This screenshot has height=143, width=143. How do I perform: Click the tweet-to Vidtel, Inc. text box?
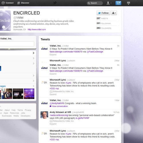[x=17, y=44]
